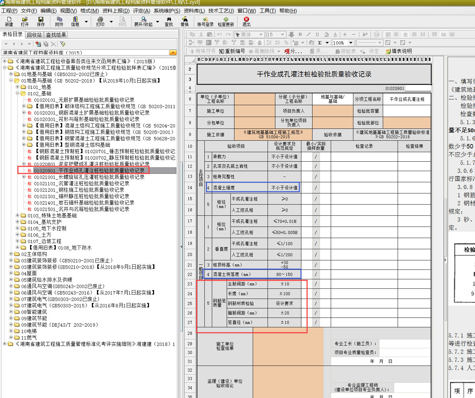Click the delete X icon in directory toolbar

click(x=54, y=44)
